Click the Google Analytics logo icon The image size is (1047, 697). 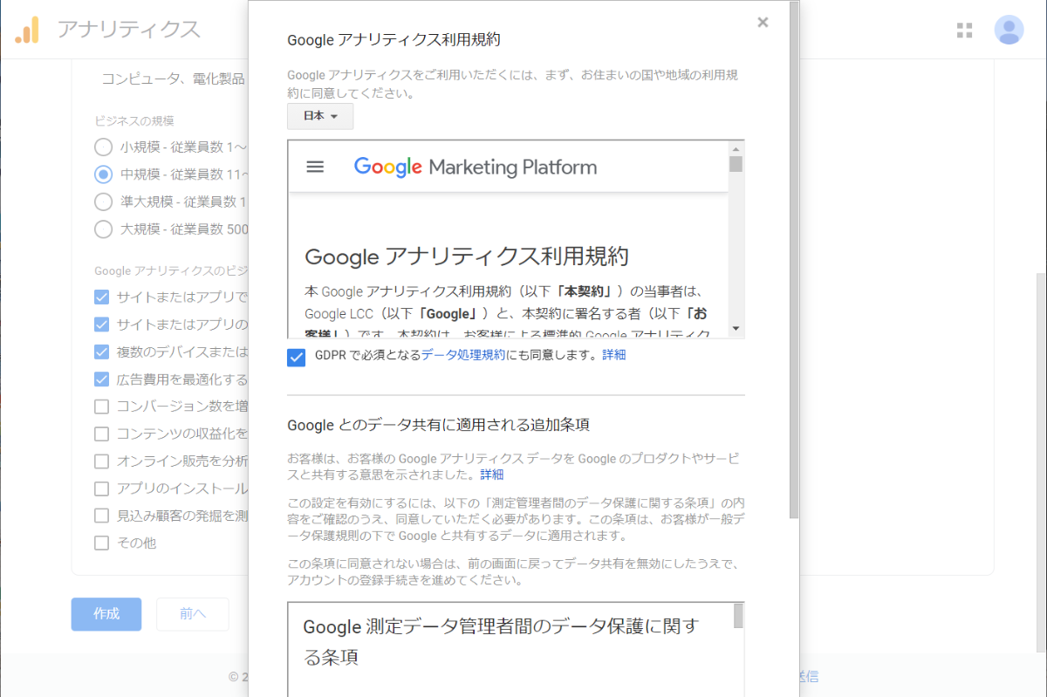(27, 30)
